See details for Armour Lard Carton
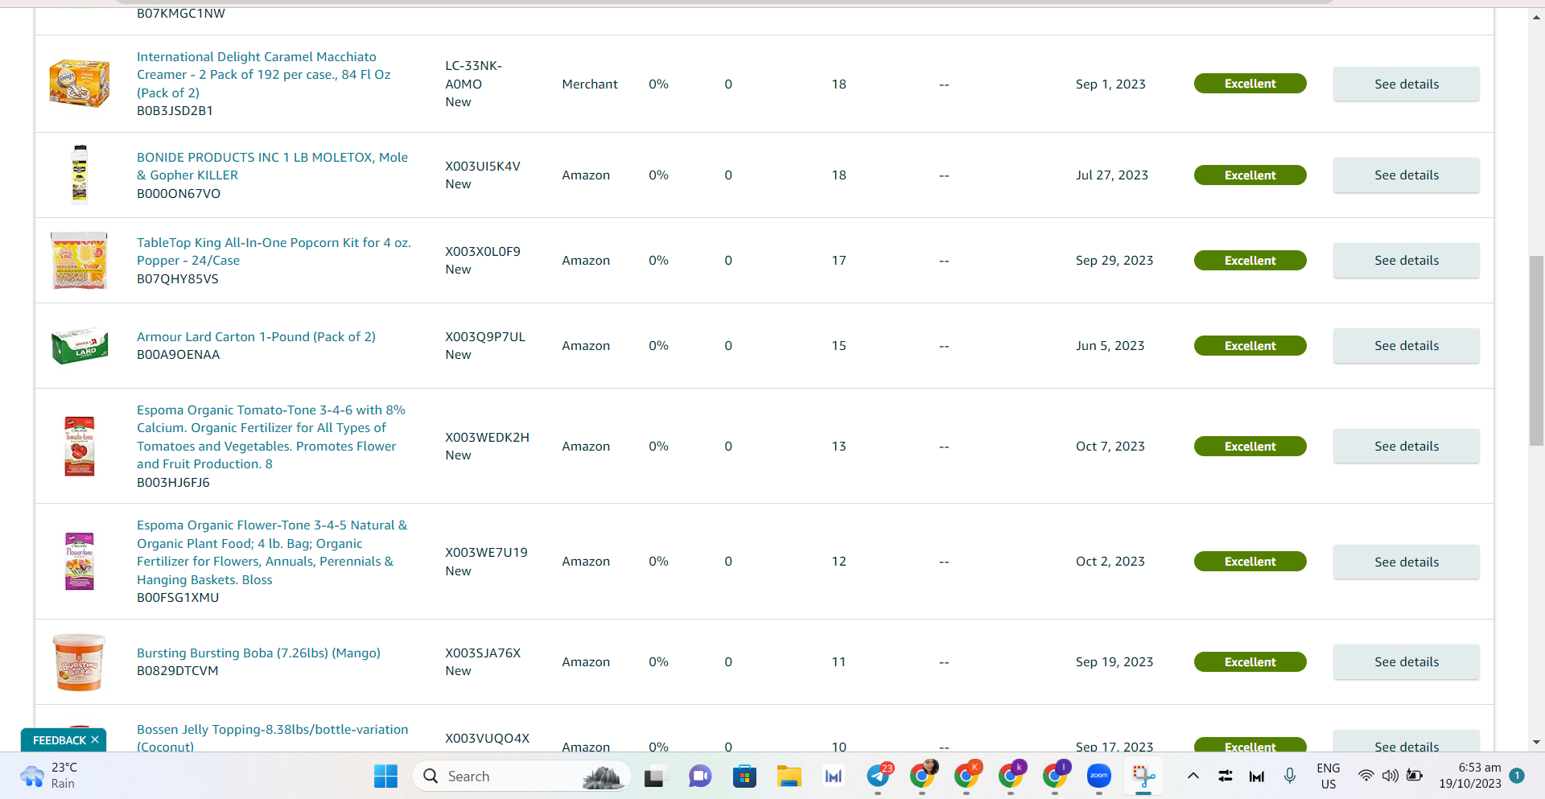The height and width of the screenshot is (799, 1545). tap(1406, 345)
